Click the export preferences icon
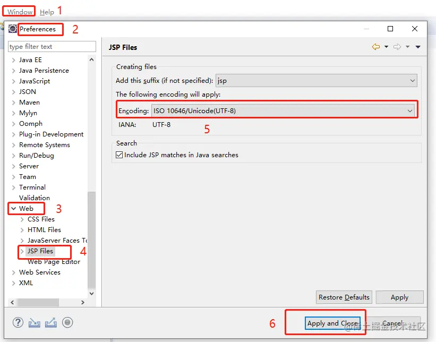Viewport: 436px width, 342px height. tap(51, 322)
